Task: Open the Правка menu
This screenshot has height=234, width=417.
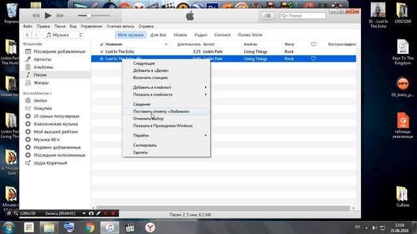Action: tap(43, 26)
